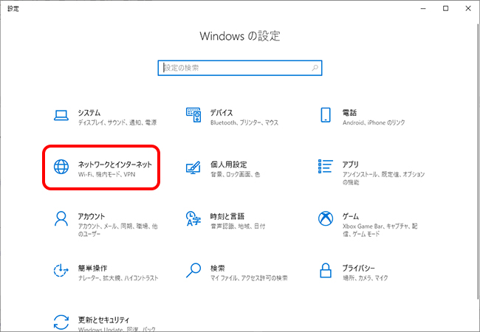Screen dimensions: 480x332
Task: Click the 簡単操作 accessibility icon
Action: 61,271
